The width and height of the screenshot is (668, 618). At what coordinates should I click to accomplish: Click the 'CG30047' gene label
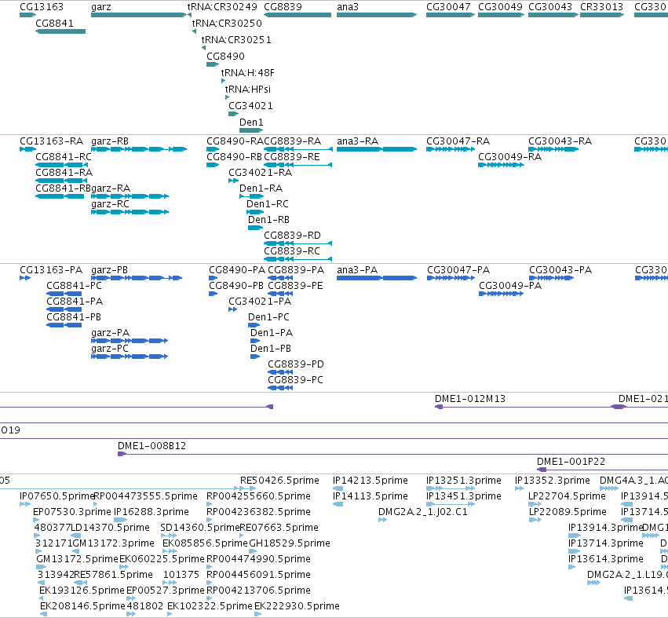click(x=448, y=7)
